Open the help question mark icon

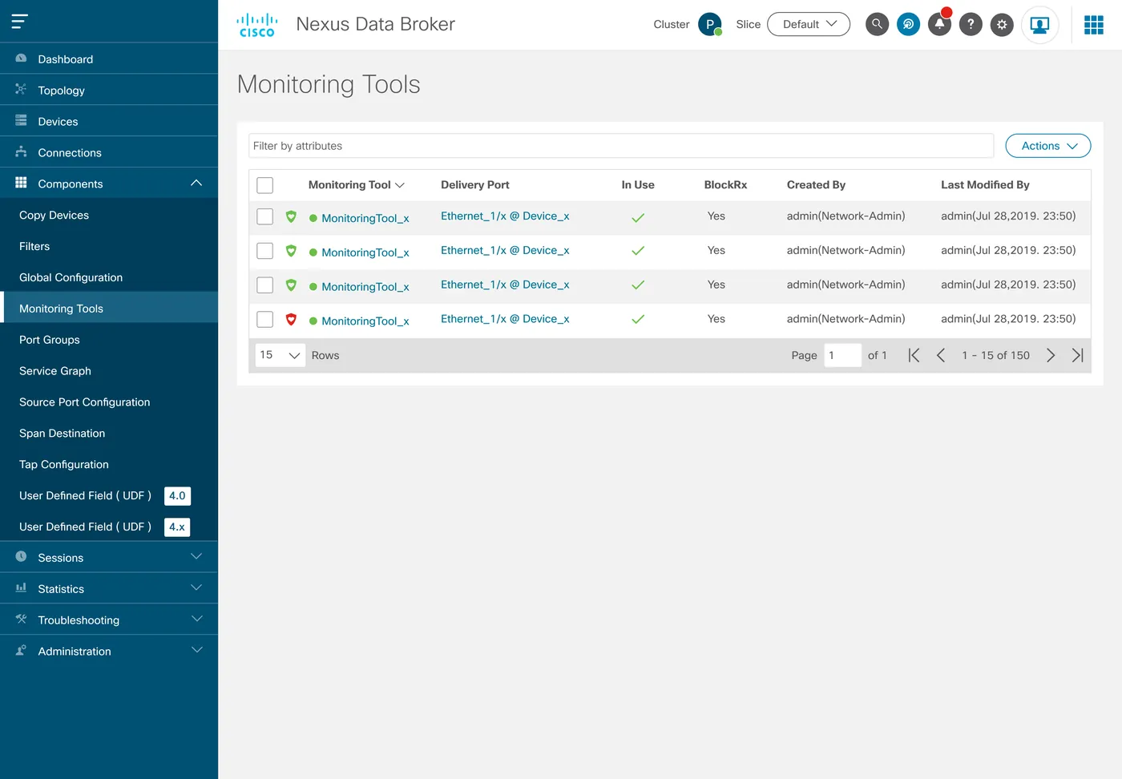(x=971, y=24)
